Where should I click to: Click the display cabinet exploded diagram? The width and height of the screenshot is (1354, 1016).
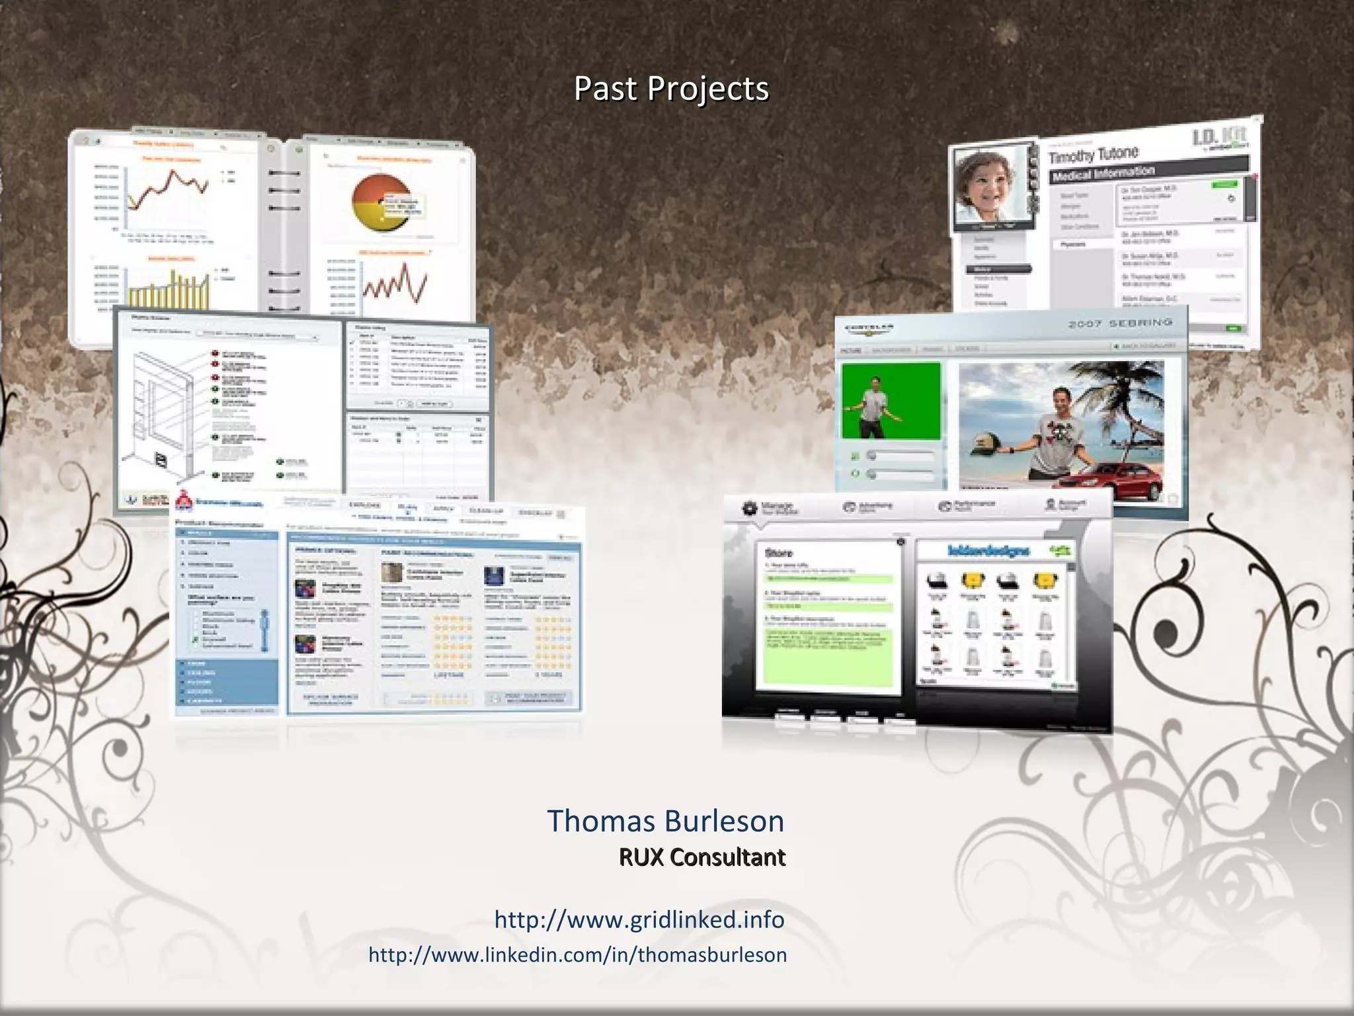point(164,417)
